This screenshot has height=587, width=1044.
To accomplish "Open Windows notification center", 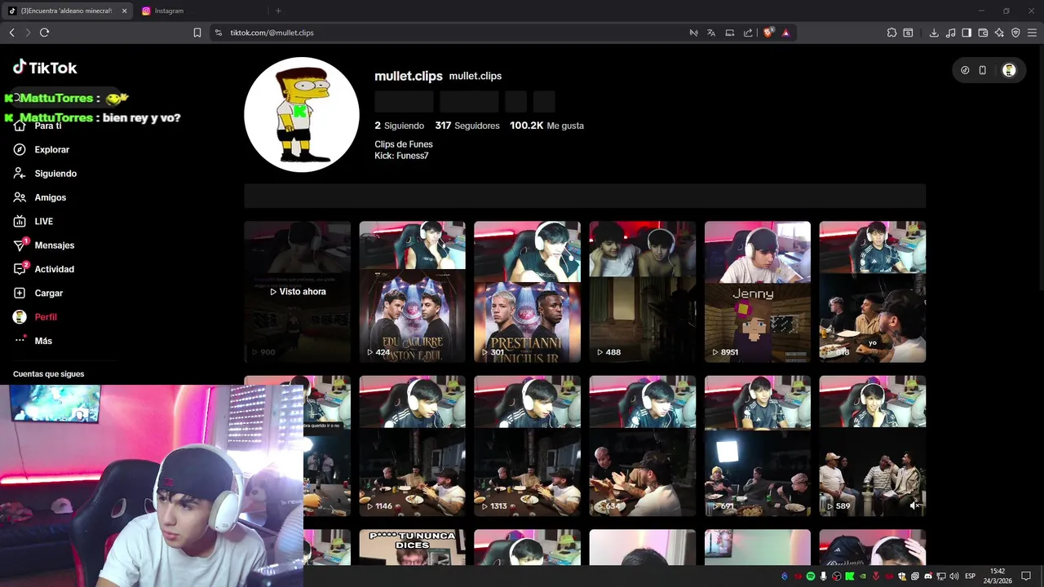I will [1026, 576].
